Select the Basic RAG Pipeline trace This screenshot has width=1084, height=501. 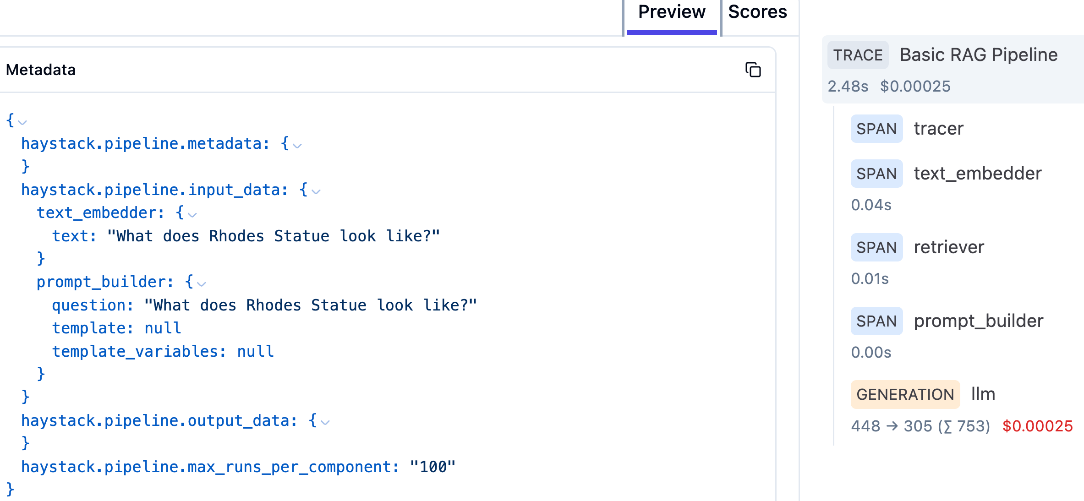tap(978, 55)
